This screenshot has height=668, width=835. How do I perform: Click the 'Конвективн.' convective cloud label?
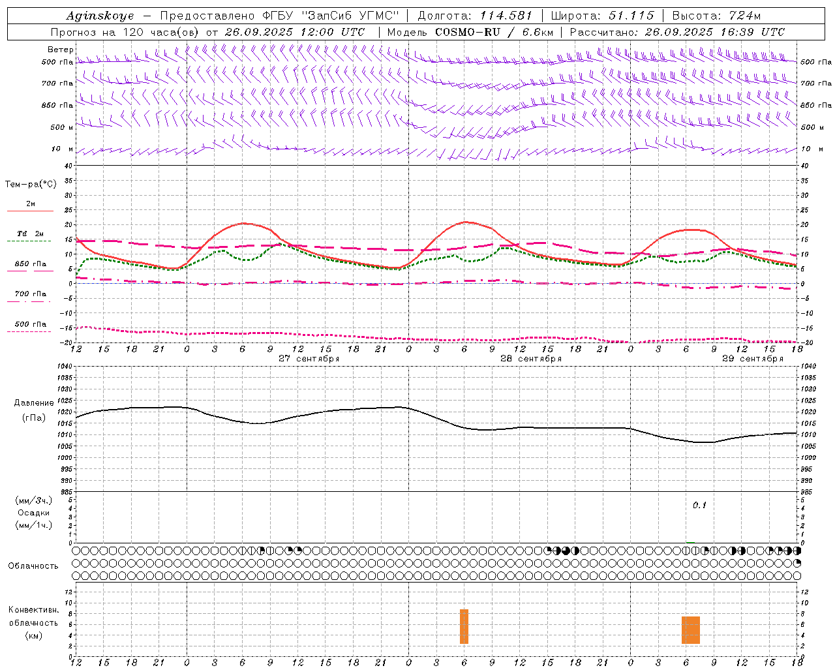[x=34, y=610]
